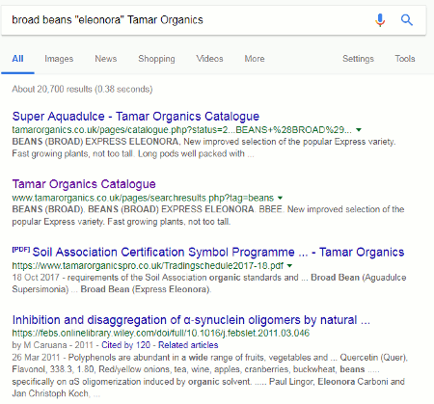This screenshot has width=434, height=404.
Task: Open search Tools
Action: click(x=405, y=59)
